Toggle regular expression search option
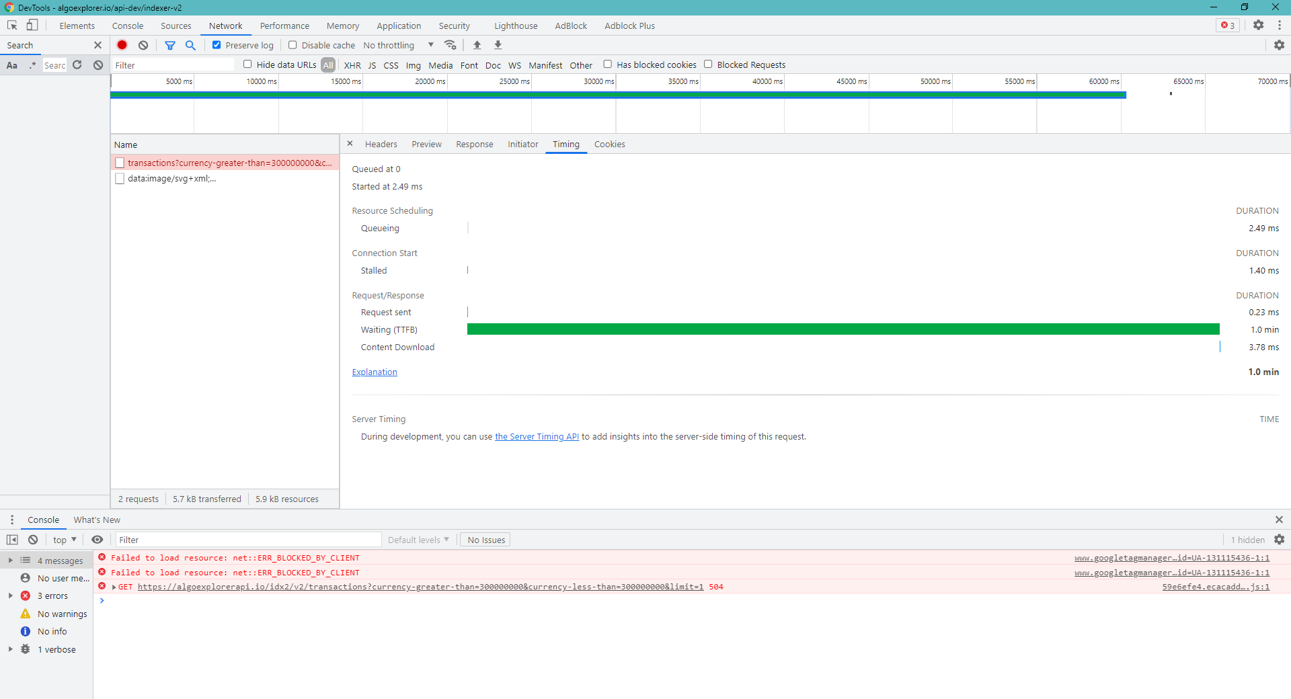 coord(32,65)
